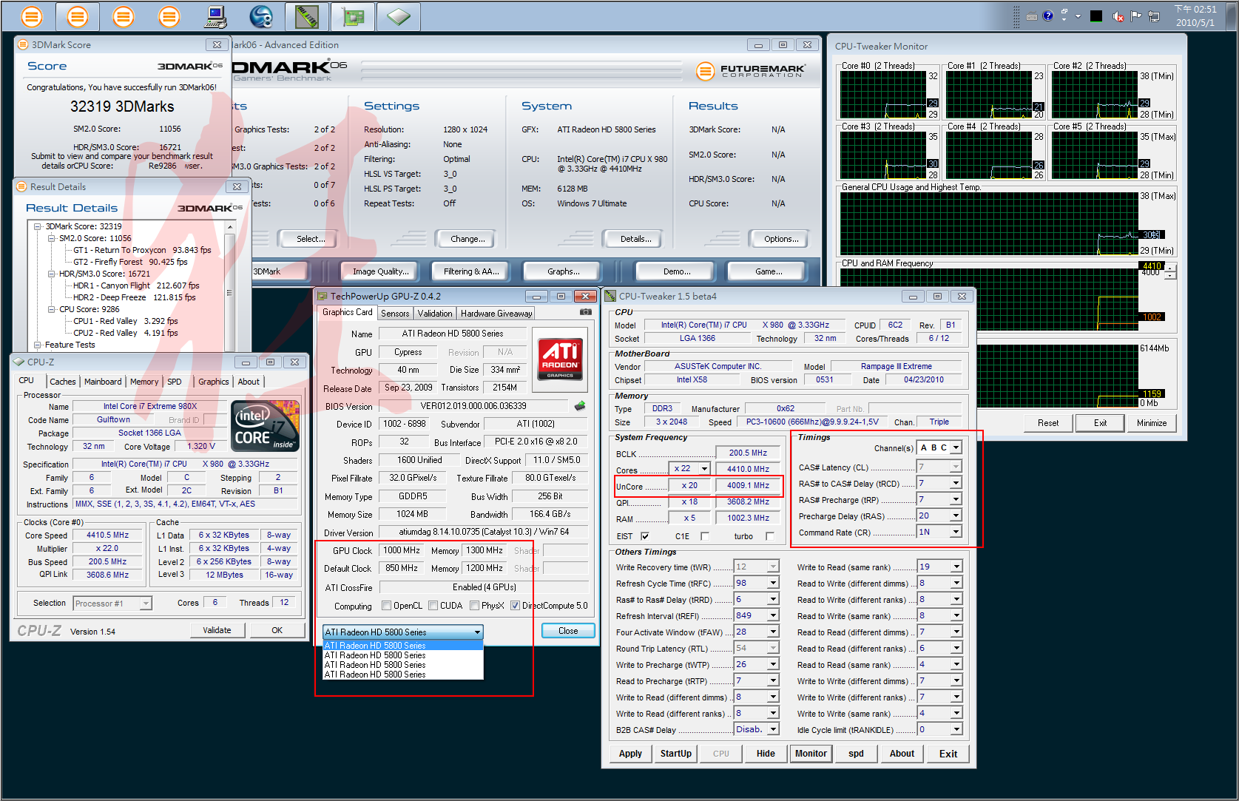Open the Precharge Delay (tRAS) dropdown
The image size is (1239, 801).
(x=956, y=516)
